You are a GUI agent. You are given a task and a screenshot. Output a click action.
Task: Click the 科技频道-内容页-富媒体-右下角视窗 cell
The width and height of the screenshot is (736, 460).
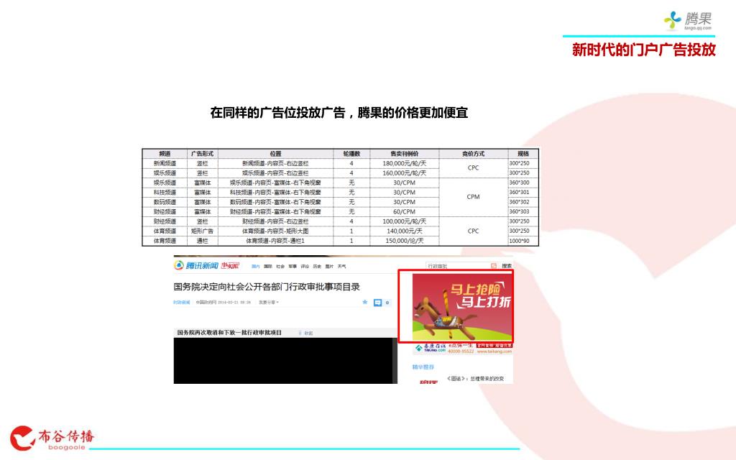click(x=275, y=193)
